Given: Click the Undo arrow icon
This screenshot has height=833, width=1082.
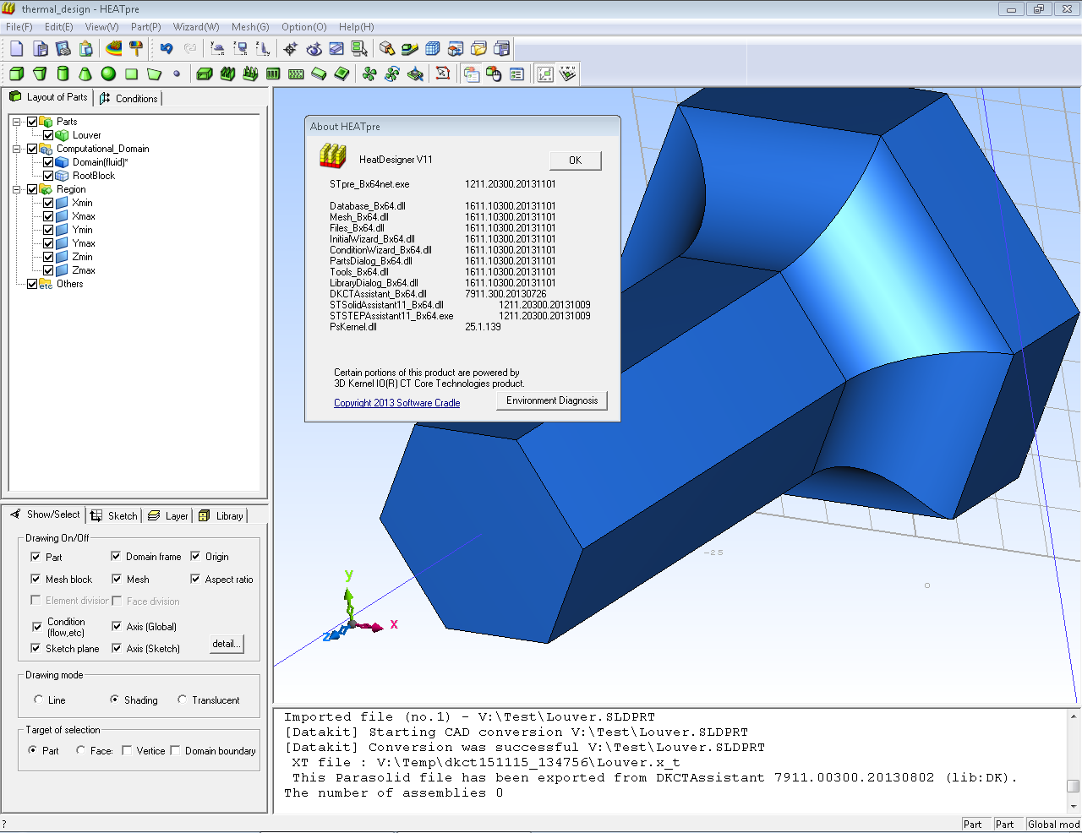Looking at the screenshot, I should click(x=167, y=48).
